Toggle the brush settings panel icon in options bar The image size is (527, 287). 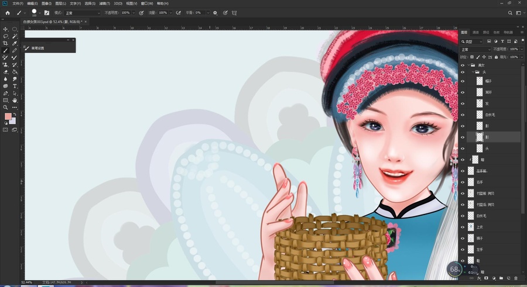(x=47, y=13)
